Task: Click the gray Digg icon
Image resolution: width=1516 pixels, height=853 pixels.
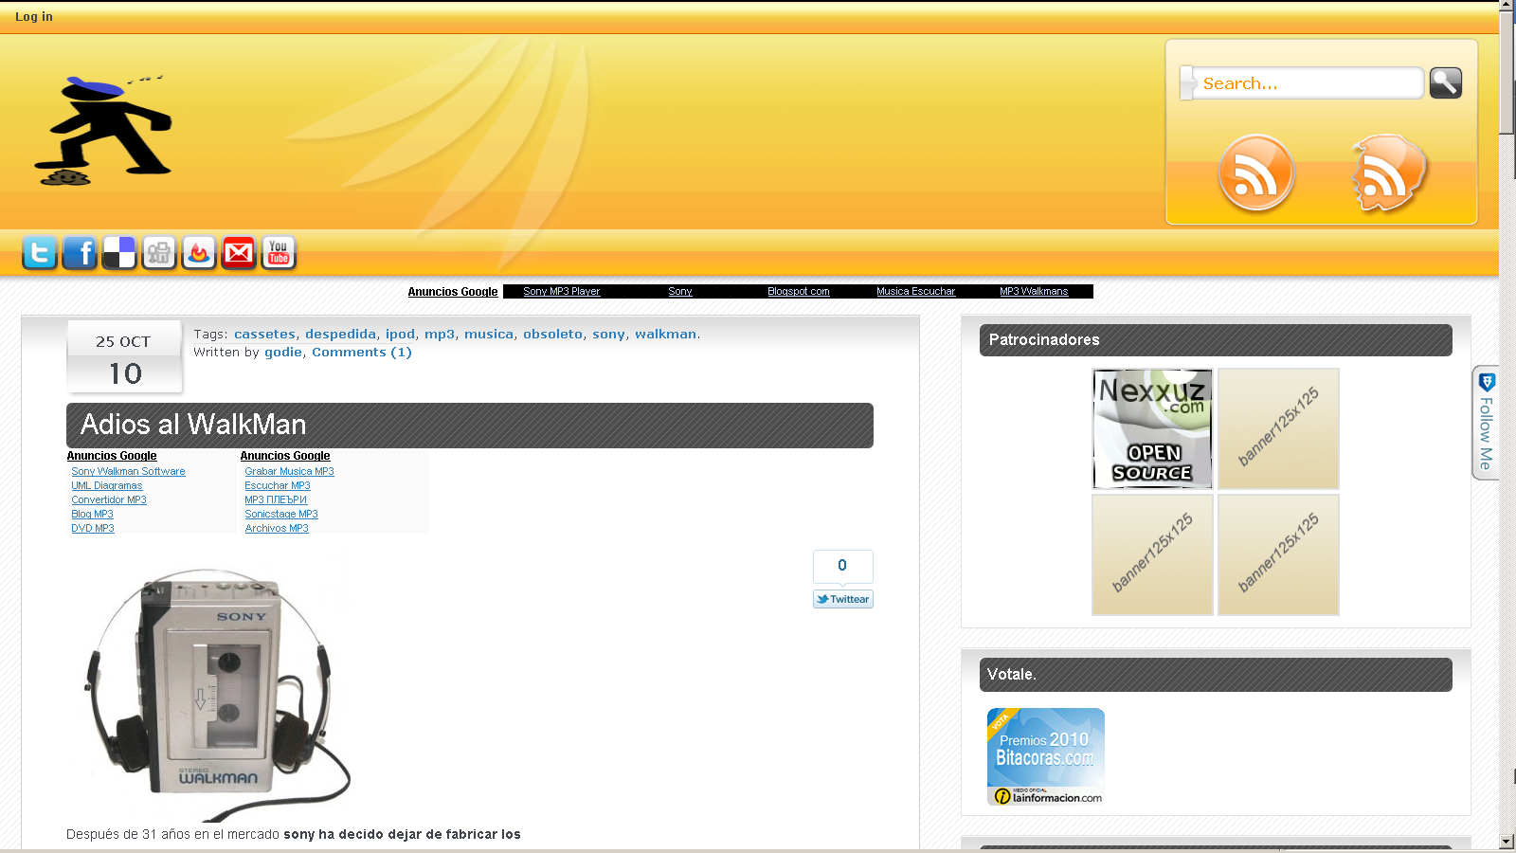Action: click(159, 253)
